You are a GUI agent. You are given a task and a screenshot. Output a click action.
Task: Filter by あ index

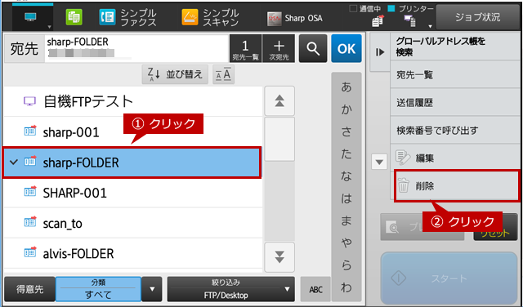[346, 87]
